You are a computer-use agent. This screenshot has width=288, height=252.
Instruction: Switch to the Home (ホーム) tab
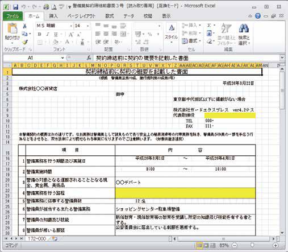point(34,16)
